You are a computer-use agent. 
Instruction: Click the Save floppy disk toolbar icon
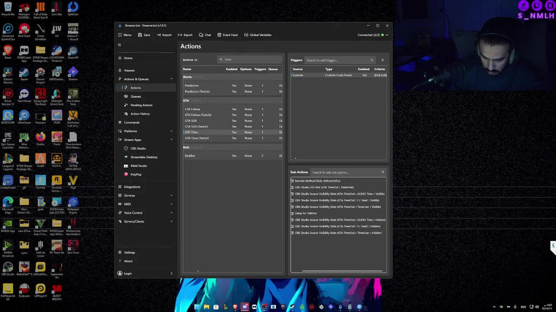[140, 35]
